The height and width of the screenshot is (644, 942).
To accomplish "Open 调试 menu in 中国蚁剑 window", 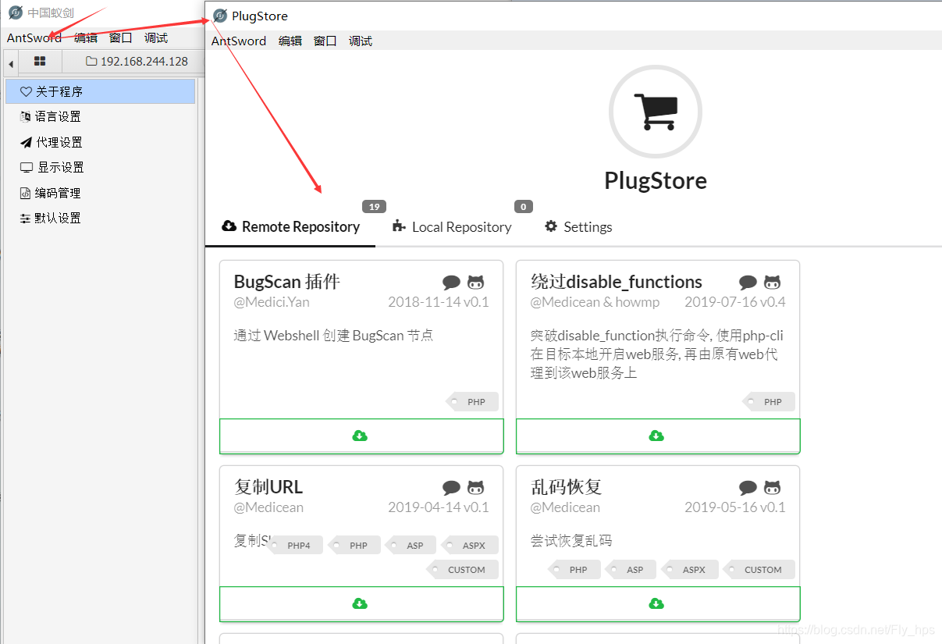I will (156, 37).
